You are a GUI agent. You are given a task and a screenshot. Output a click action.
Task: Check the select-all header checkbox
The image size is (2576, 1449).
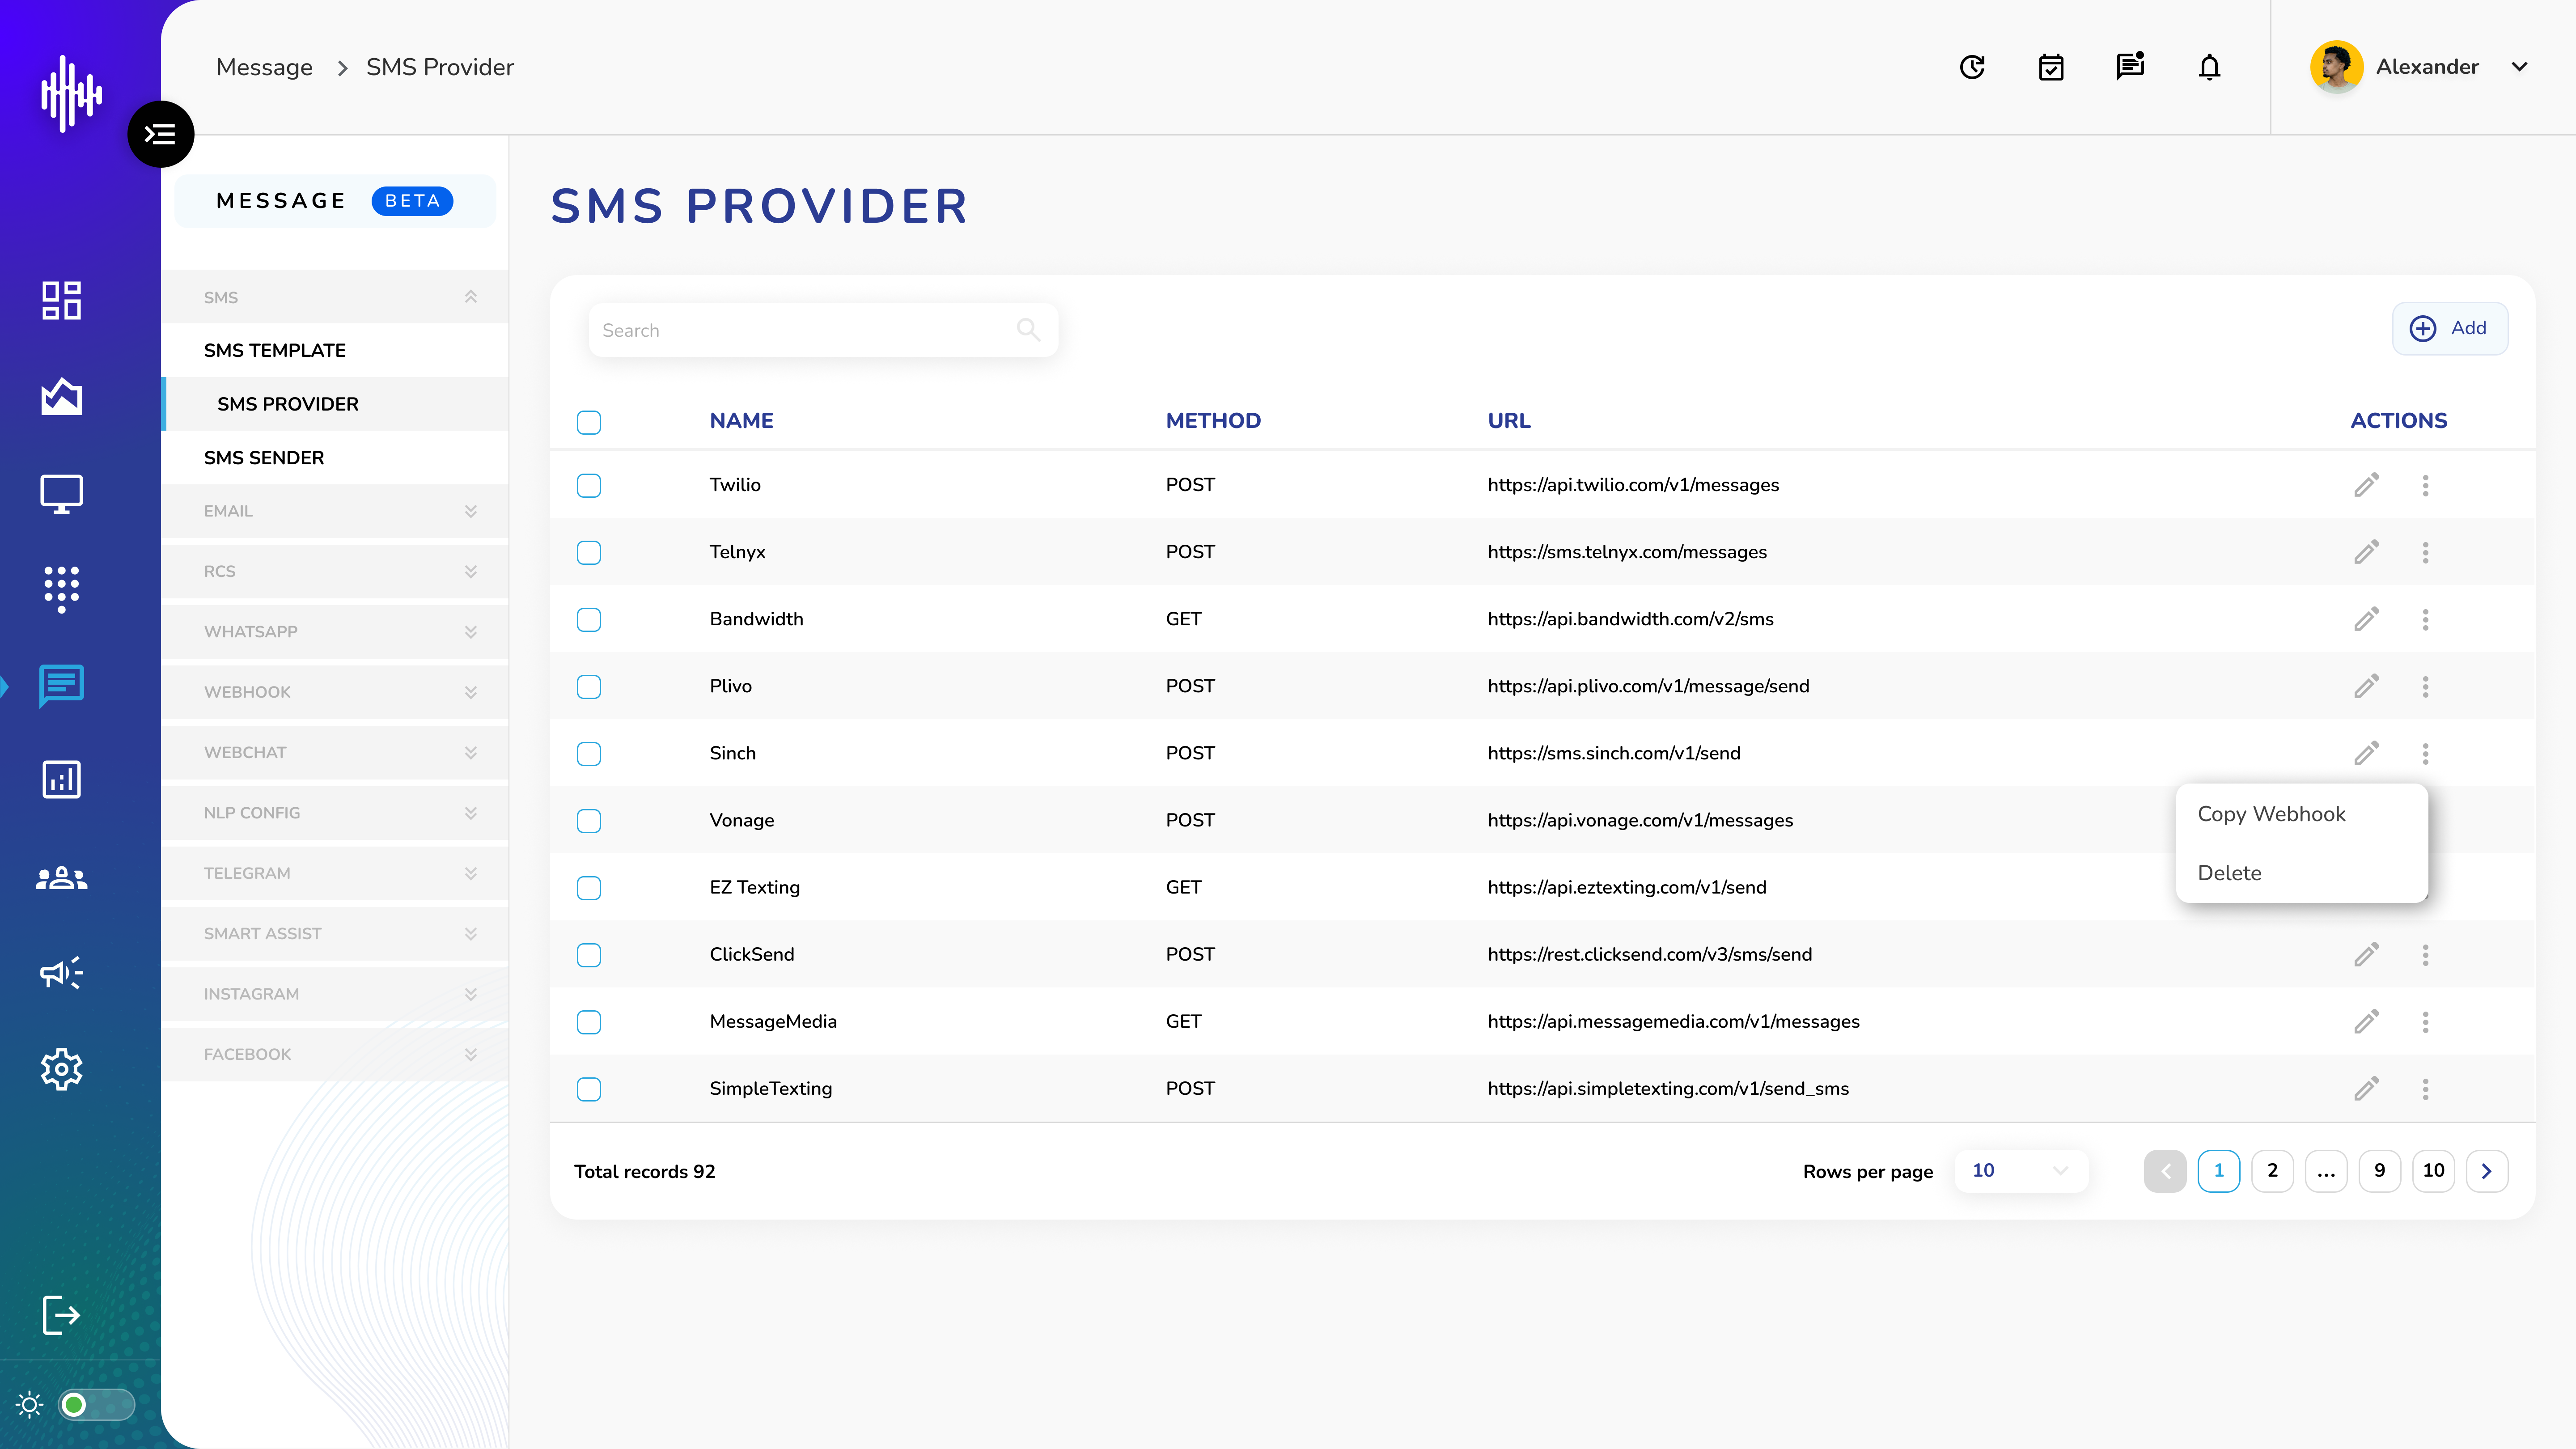point(589,422)
